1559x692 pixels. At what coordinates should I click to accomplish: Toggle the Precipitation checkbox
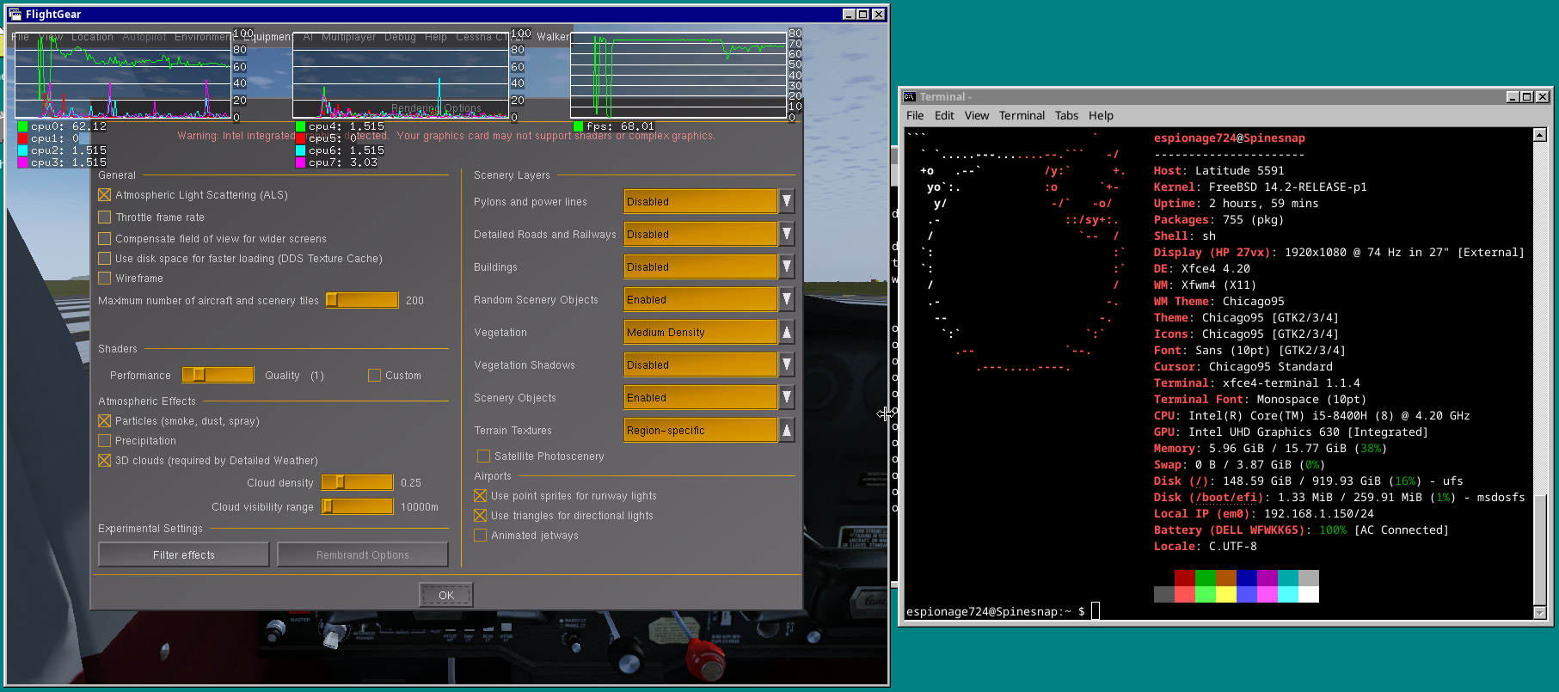(105, 441)
